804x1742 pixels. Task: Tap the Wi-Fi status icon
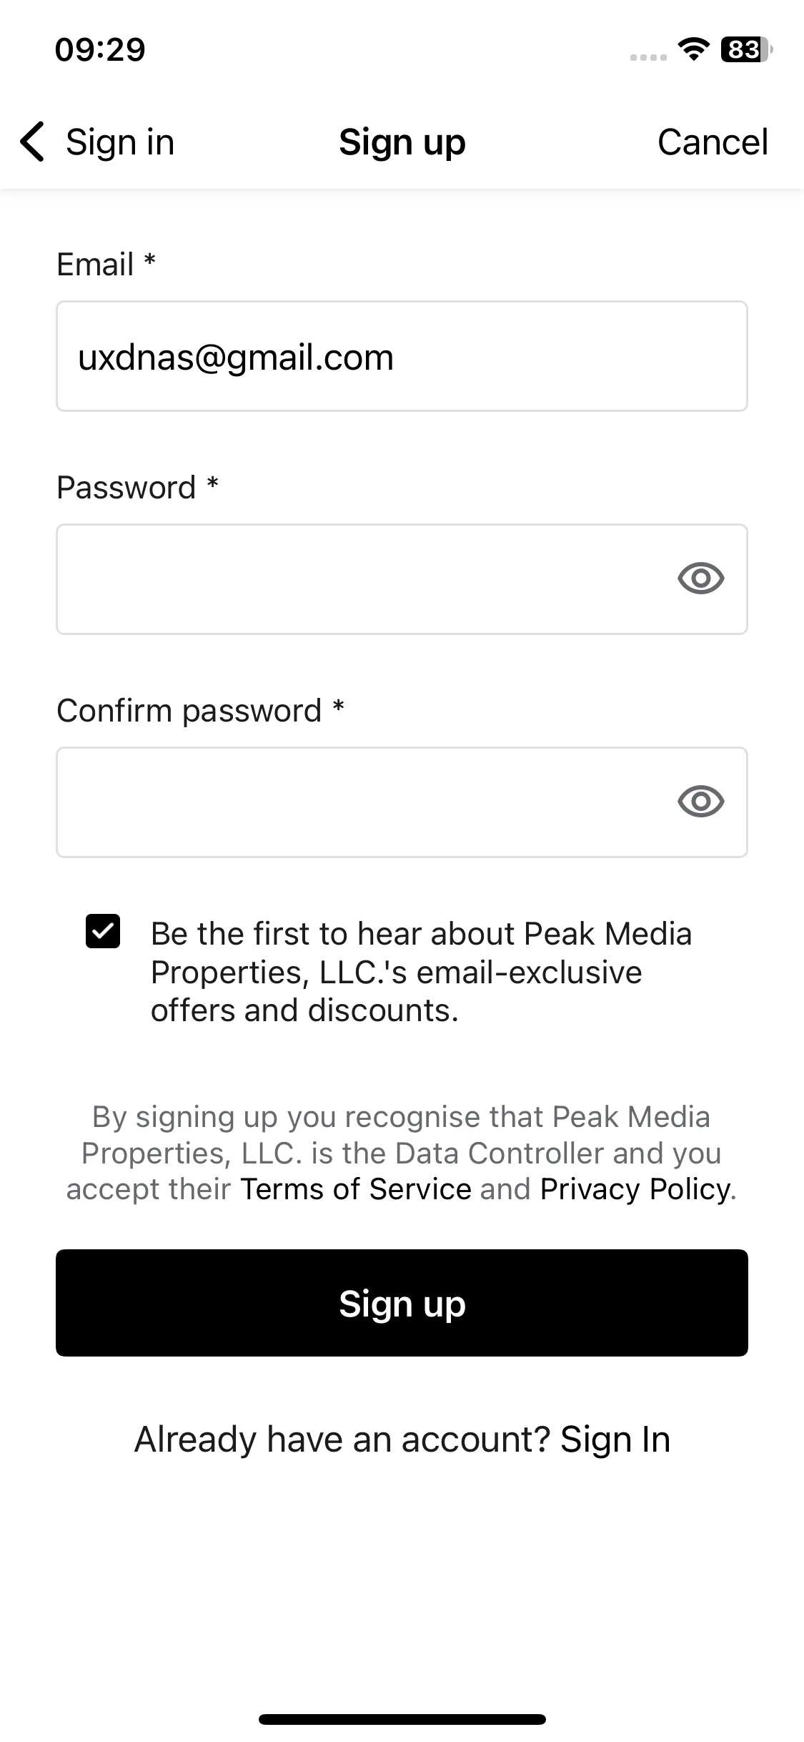(693, 49)
